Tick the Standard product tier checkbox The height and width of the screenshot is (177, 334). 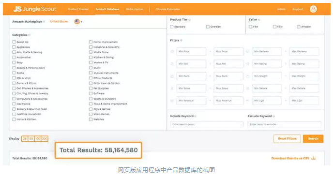click(x=172, y=27)
